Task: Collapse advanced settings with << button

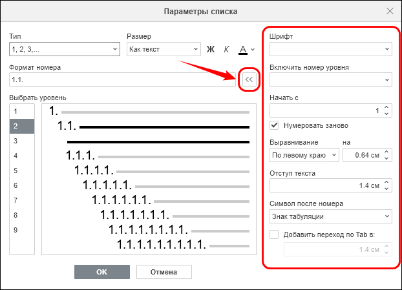Action: [x=249, y=79]
